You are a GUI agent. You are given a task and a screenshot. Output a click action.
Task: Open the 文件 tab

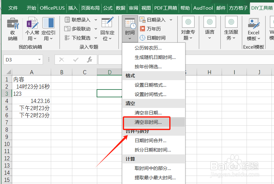tap(13, 8)
